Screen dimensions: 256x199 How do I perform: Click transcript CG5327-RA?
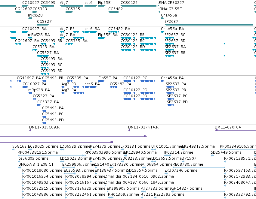coord(43,56)
